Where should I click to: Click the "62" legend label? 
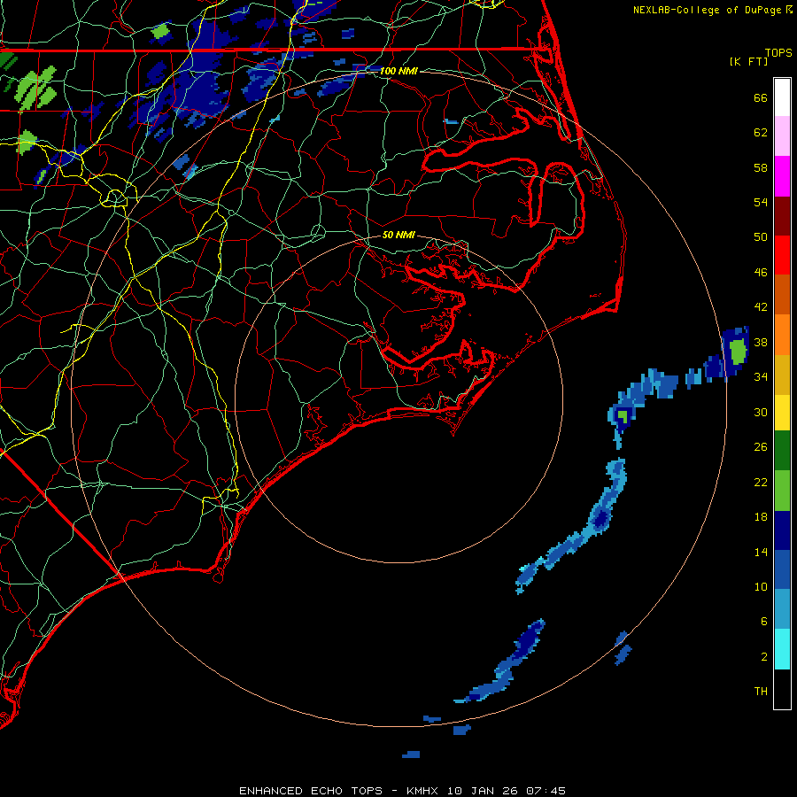click(761, 133)
